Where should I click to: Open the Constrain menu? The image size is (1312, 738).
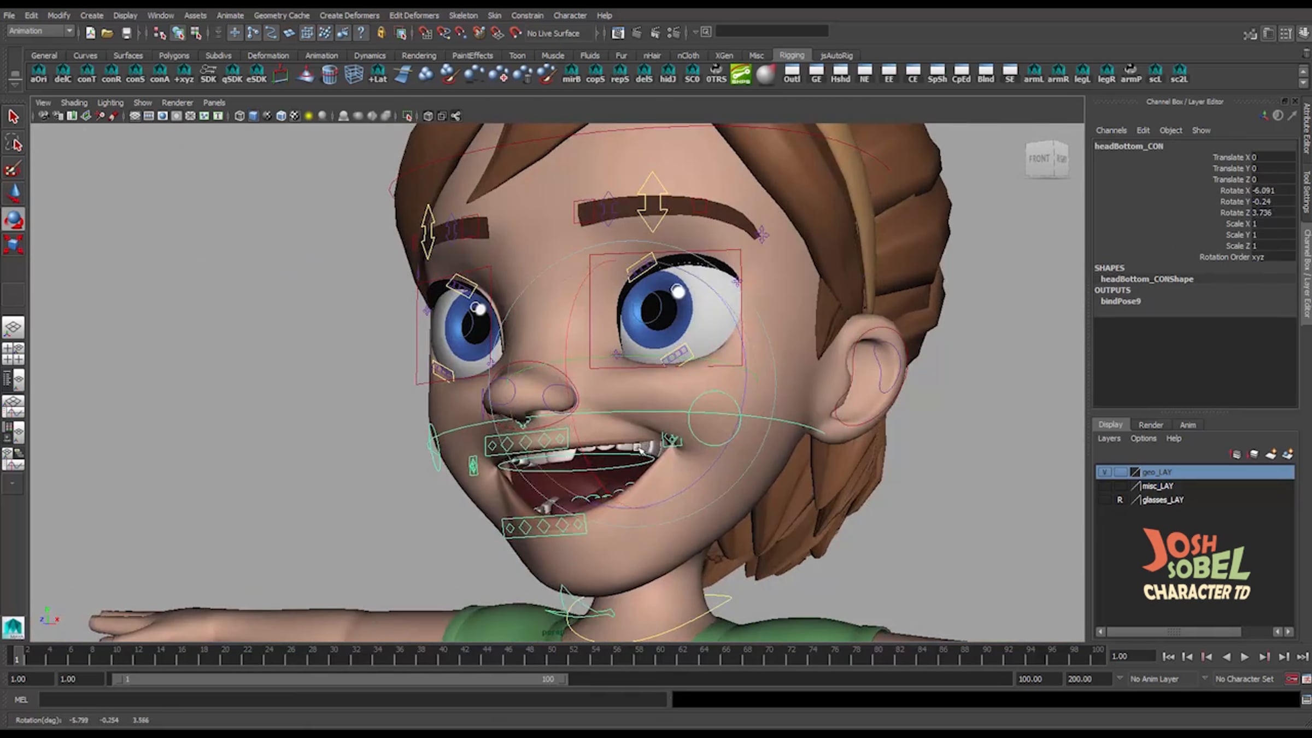(527, 15)
